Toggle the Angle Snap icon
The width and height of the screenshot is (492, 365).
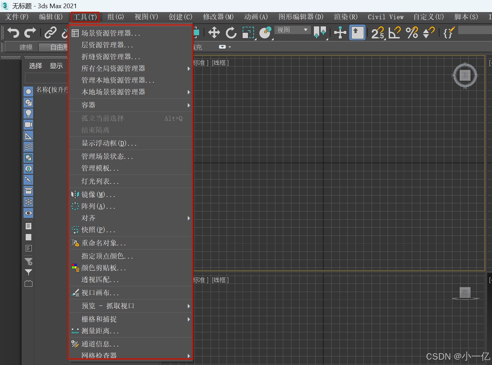395,33
